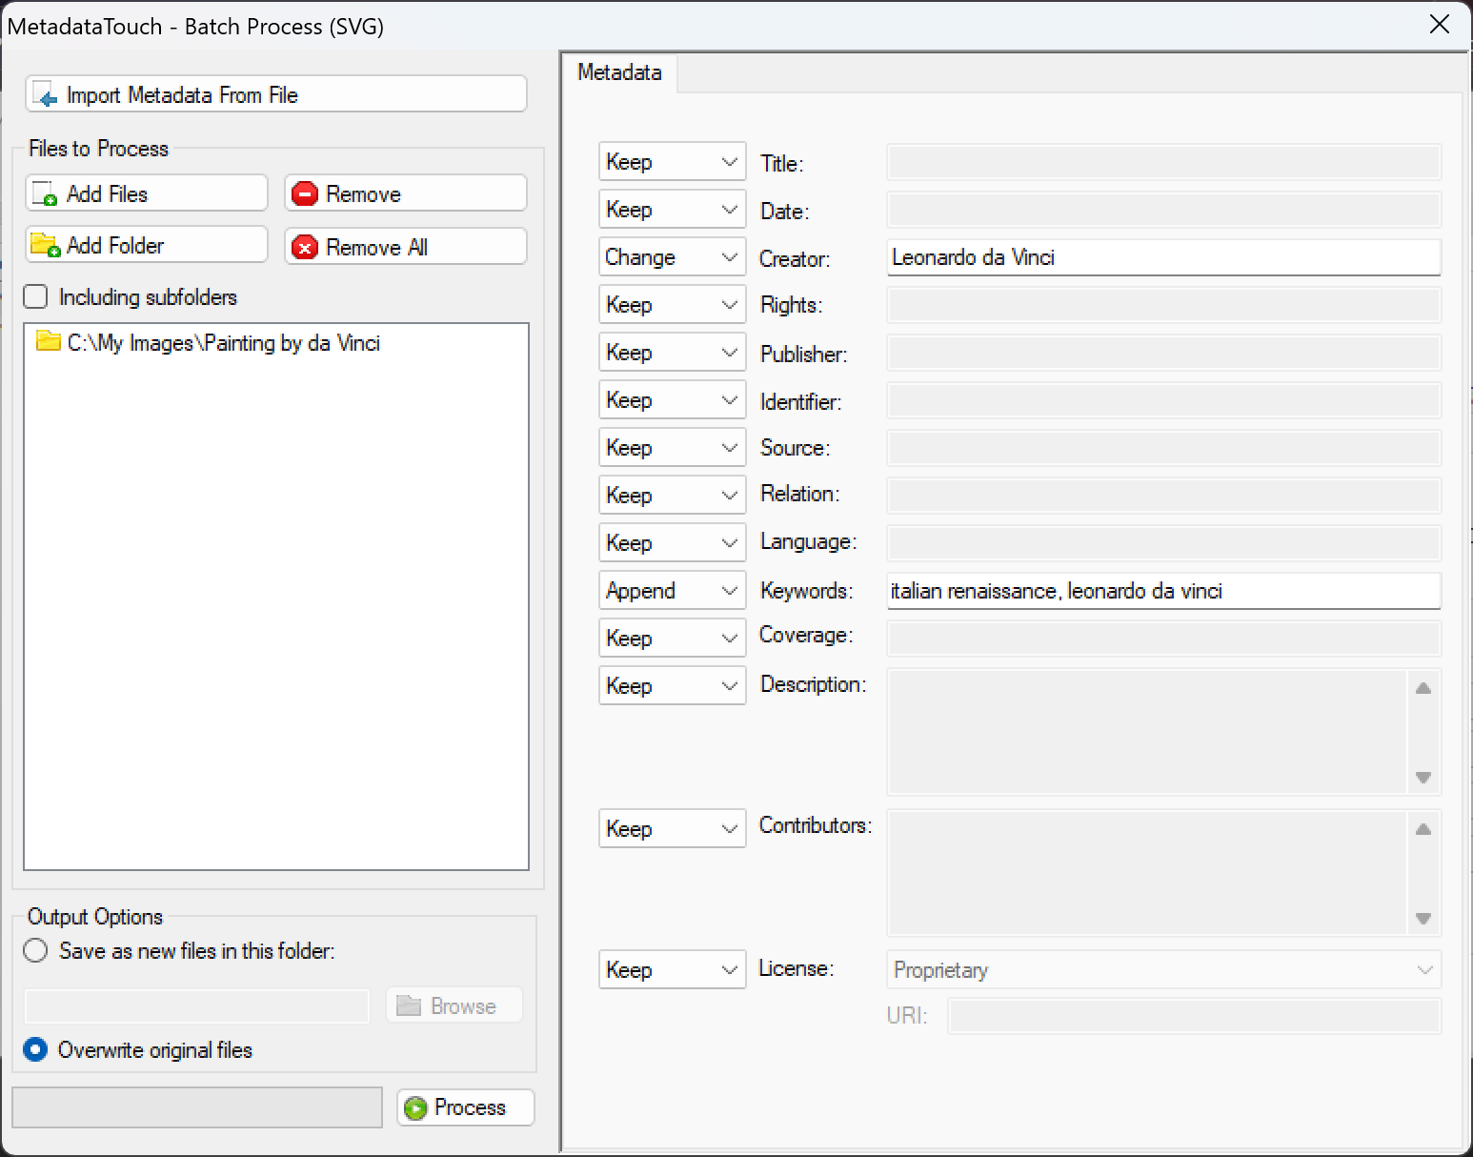Switch to the Metadata tab
The height and width of the screenshot is (1157, 1473).
(619, 72)
